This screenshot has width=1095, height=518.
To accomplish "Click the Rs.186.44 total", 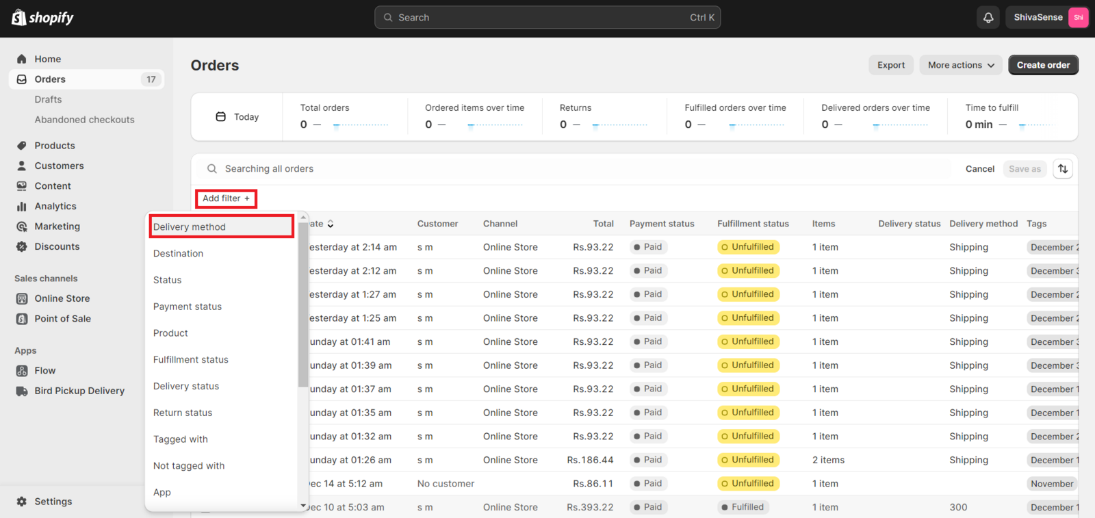I will [x=590, y=460].
